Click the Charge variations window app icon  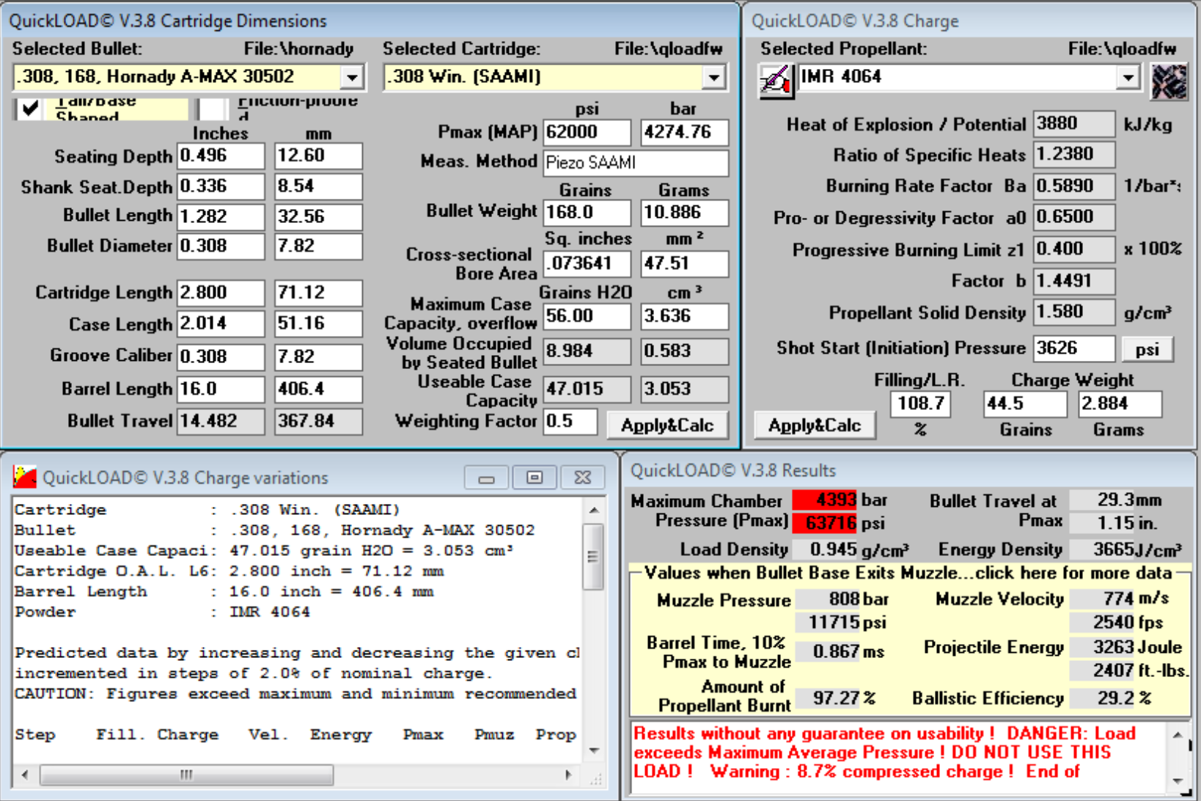point(25,478)
